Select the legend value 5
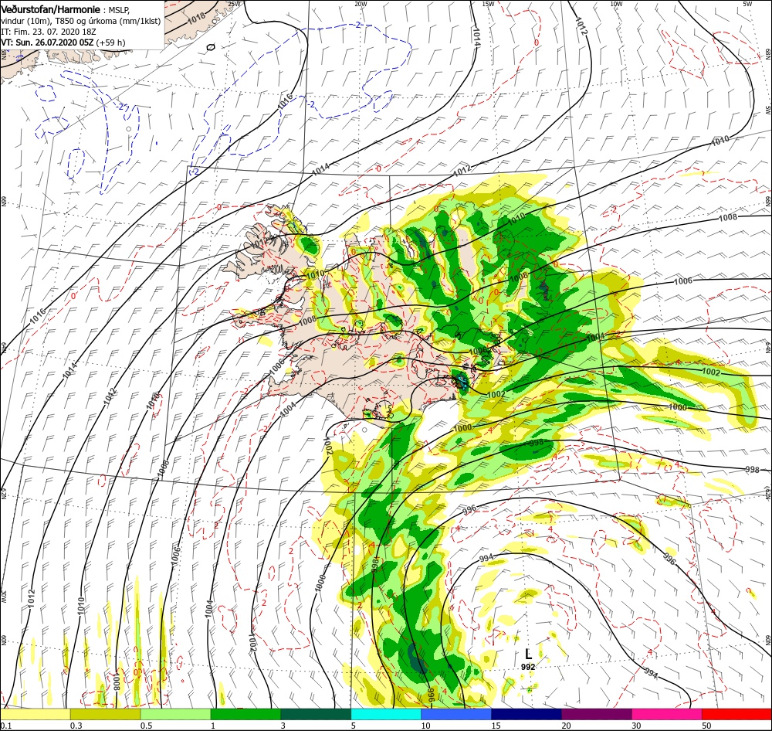772x731 pixels. [x=354, y=726]
